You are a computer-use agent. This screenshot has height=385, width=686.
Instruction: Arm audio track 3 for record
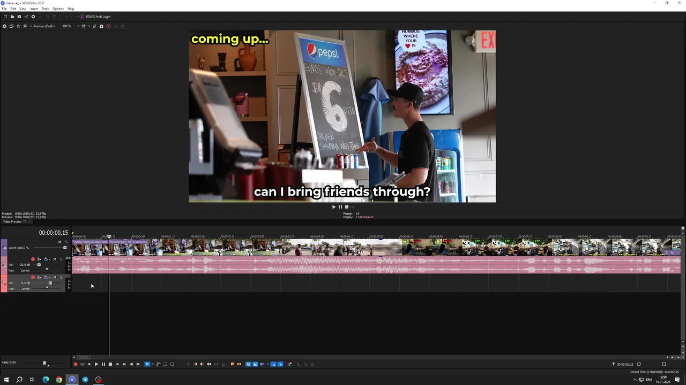[33, 278]
